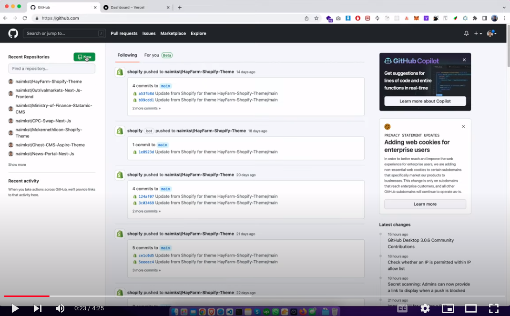Switch to the 'For you' feed tab
This screenshot has width=510, height=316.
pos(152,55)
